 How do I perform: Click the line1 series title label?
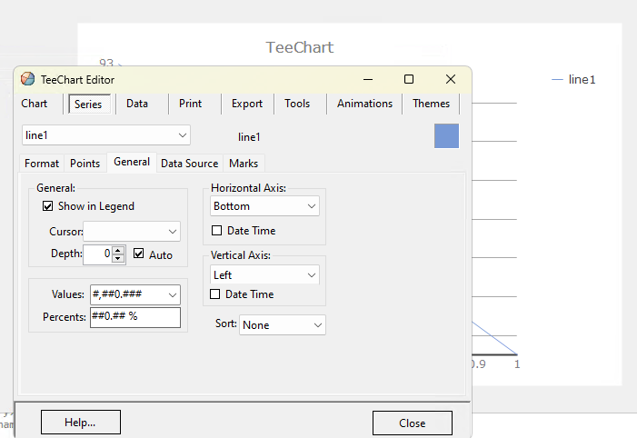(249, 137)
